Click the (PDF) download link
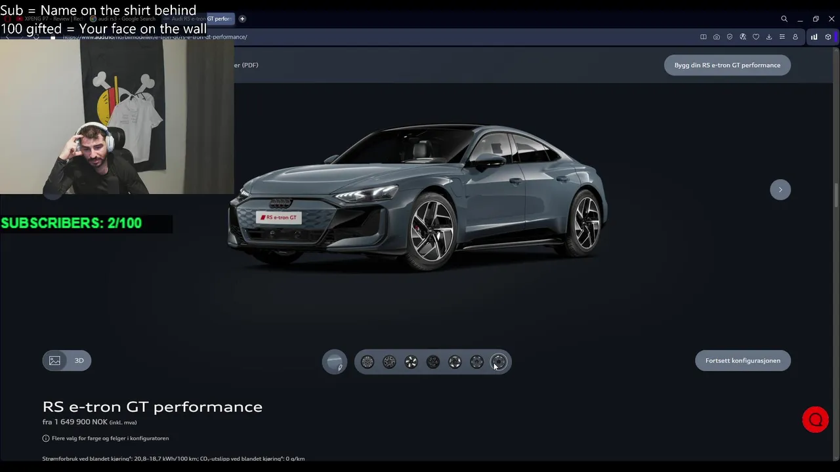Viewport: 840px width, 472px height. [x=247, y=65]
